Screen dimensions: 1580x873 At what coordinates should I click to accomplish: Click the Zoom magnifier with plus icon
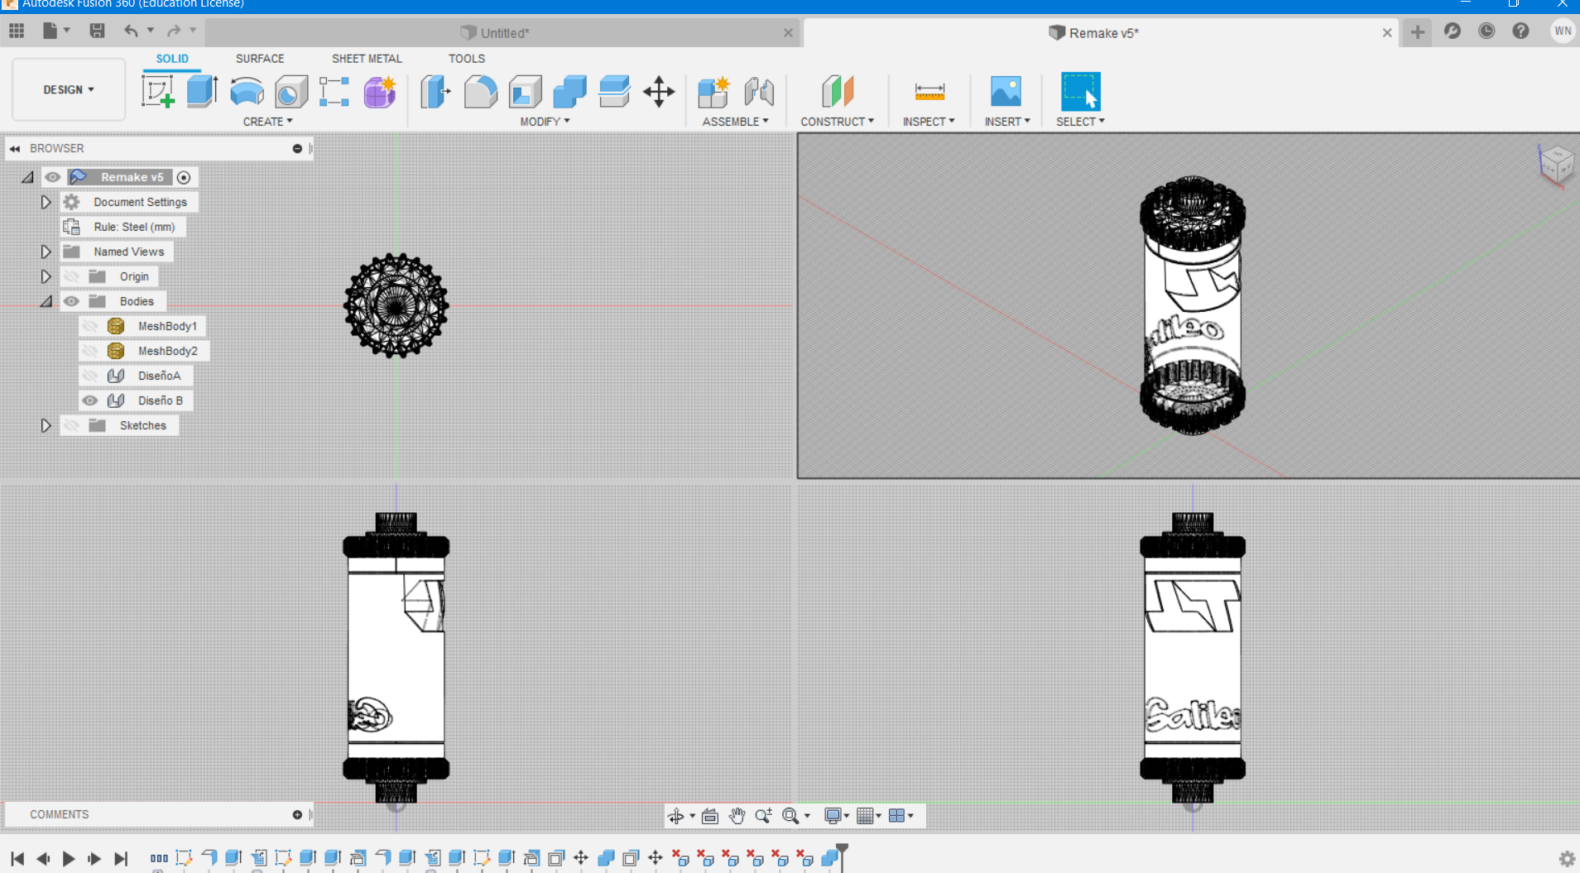(x=763, y=816)
